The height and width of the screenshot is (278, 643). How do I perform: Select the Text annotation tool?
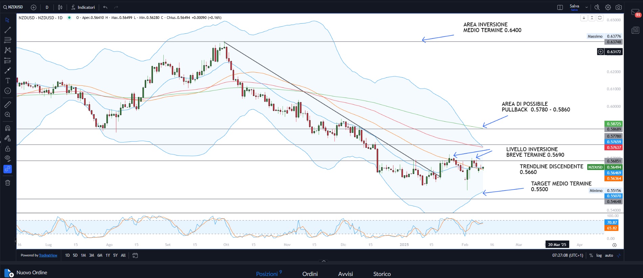7,81
